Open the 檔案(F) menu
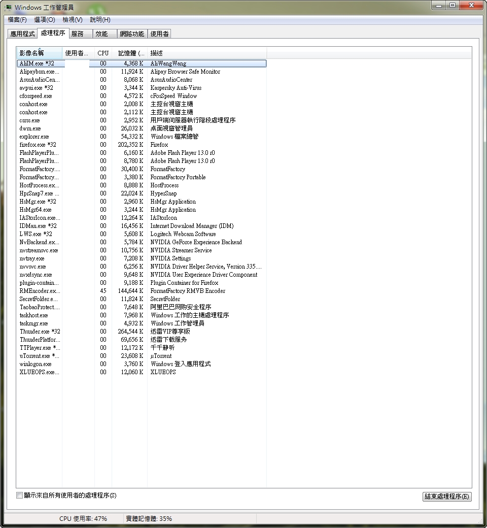Screen dimensions: 487x528 17,20
